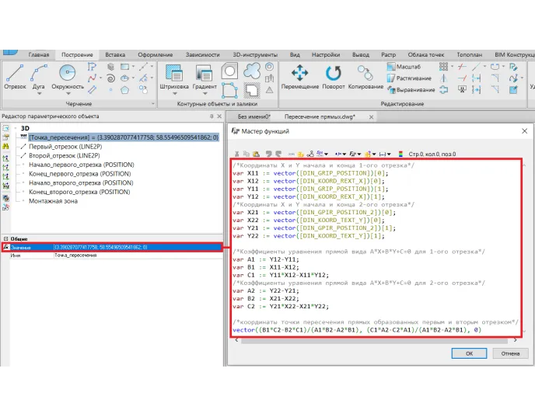Open the Штриховка dropdown arrow
The width and height of the screenshot is (535, 417).
coord(174,94)
